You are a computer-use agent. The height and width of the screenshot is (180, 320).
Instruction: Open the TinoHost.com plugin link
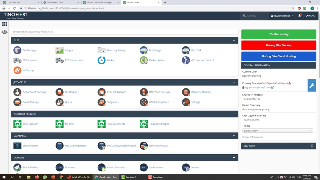[x=30, y=124]
